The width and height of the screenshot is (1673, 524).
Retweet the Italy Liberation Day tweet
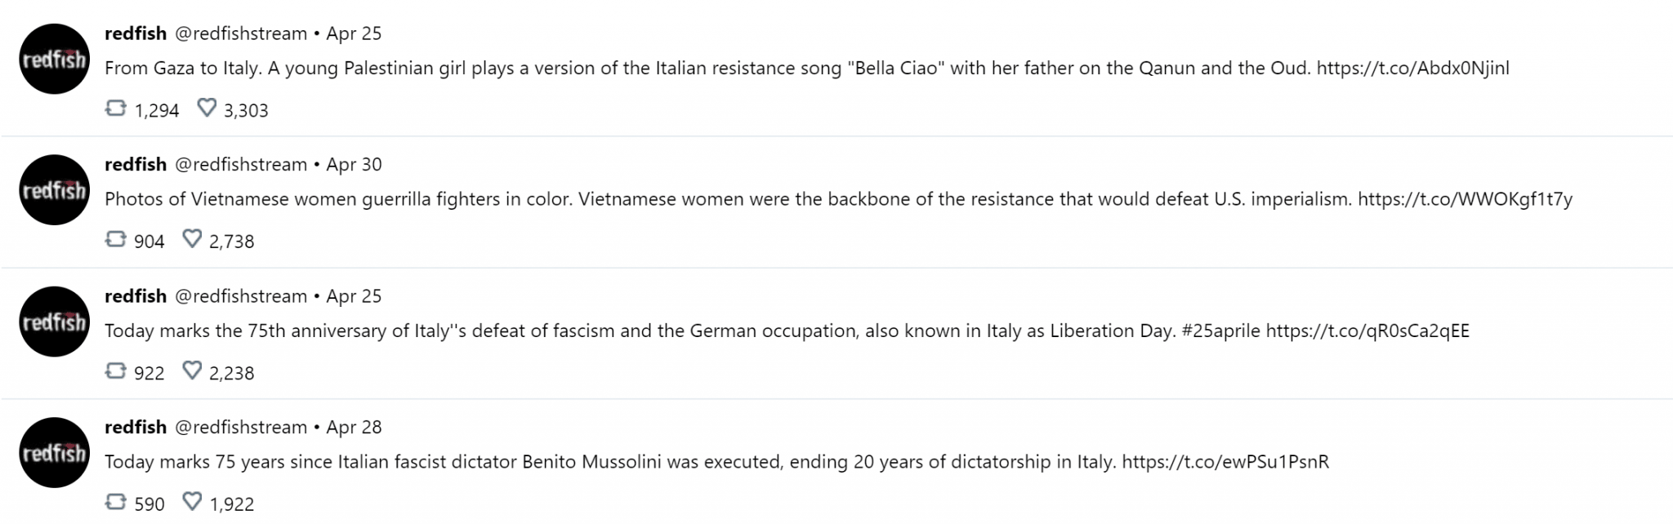click(115, 371)
